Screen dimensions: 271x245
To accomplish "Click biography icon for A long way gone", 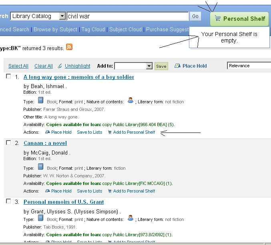I will [x=130, y=101].
